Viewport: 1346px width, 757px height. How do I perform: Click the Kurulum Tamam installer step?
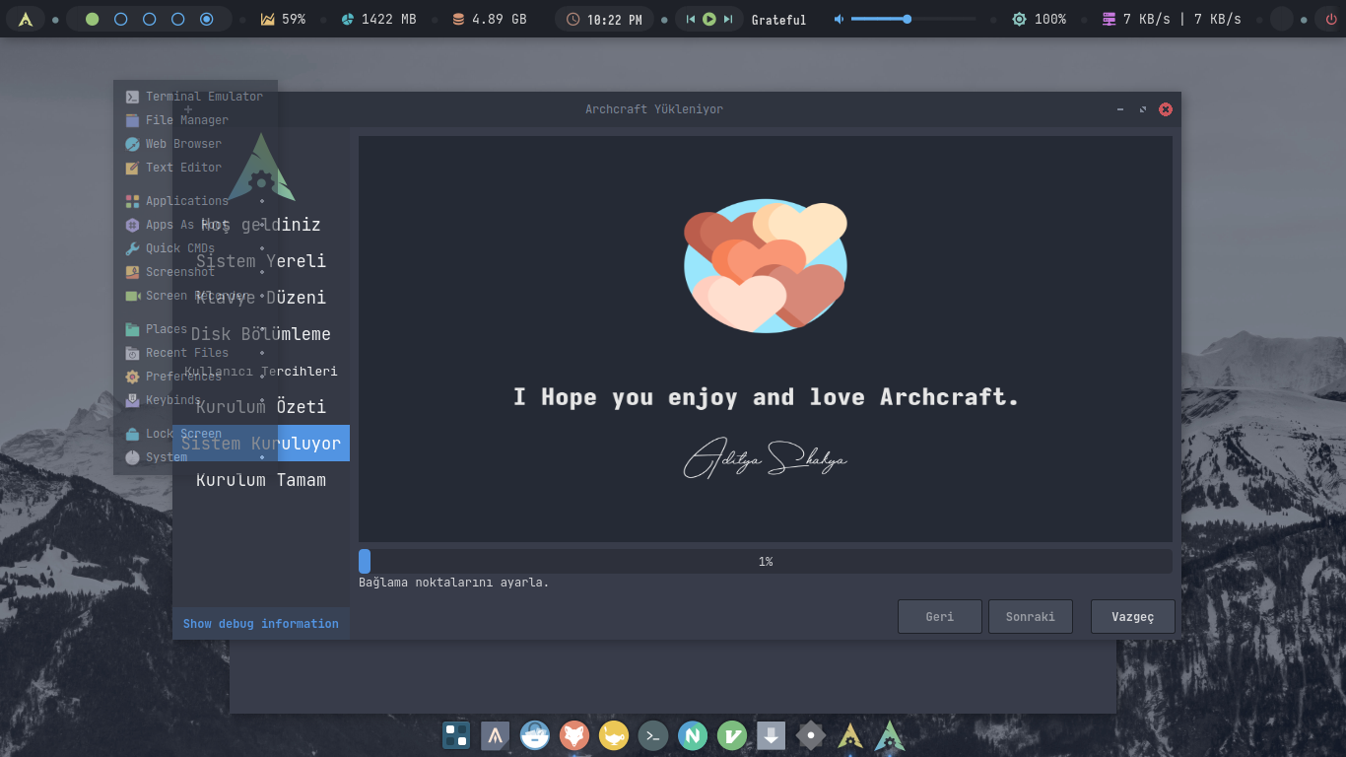[261, 480]
